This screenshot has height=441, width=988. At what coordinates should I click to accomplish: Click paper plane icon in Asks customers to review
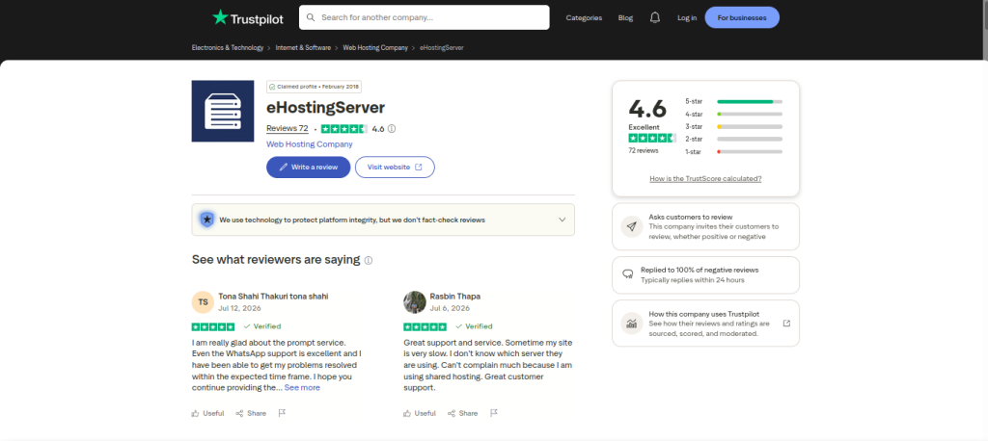pos(631,226)
